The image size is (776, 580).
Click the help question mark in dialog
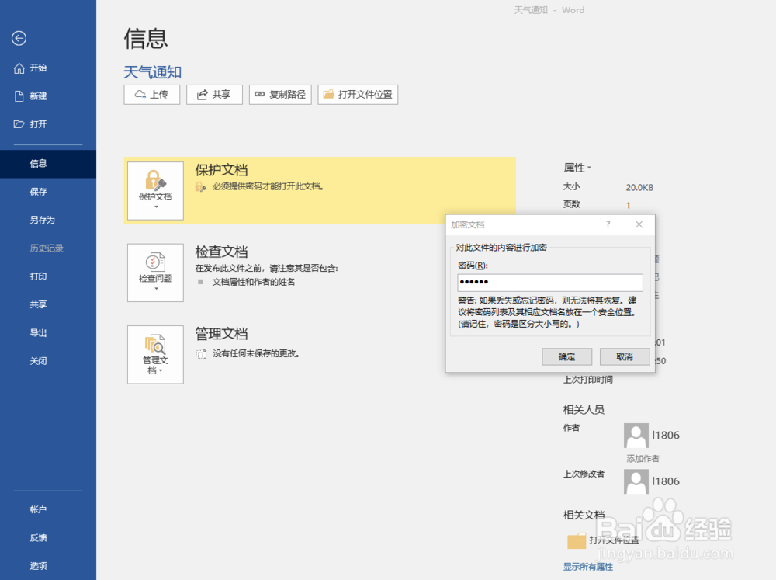[x=608, y=224]
